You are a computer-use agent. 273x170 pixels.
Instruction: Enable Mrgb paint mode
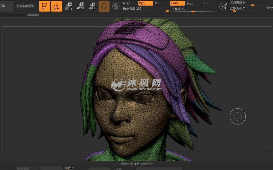127,3
